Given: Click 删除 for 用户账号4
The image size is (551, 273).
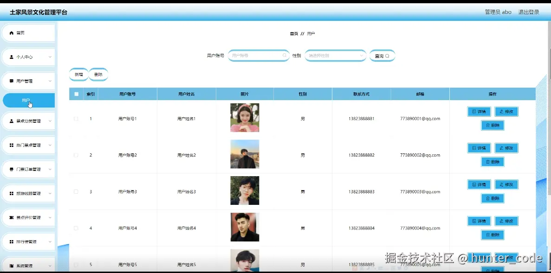Looking at the screenshot, I should (x=493, y=235).
